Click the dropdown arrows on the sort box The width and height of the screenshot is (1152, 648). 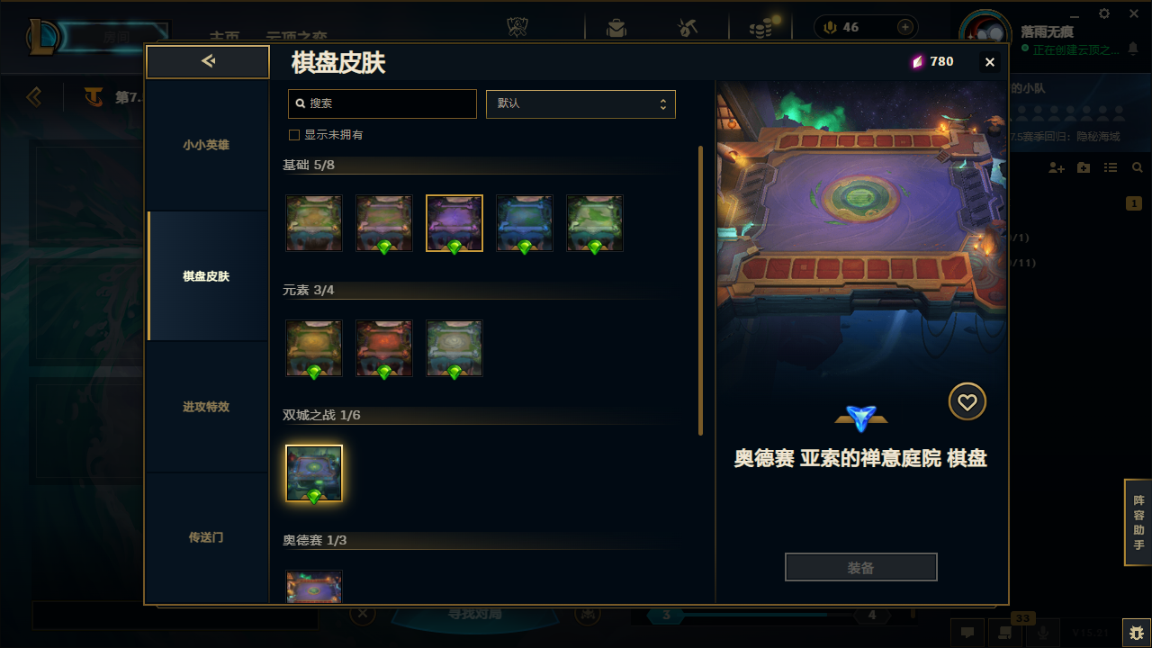click(662, 104)
